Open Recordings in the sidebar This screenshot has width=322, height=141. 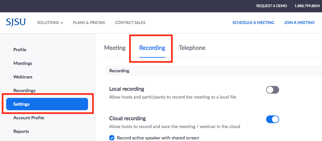point(24,90)
